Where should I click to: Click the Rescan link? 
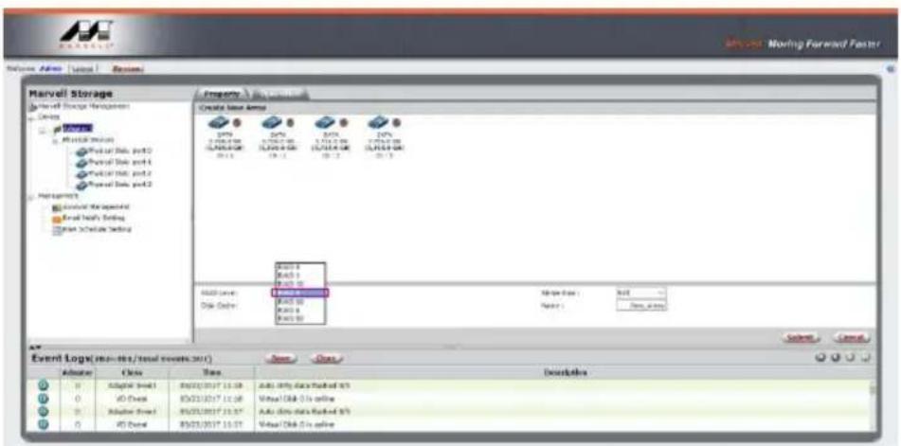coord(128,68)
